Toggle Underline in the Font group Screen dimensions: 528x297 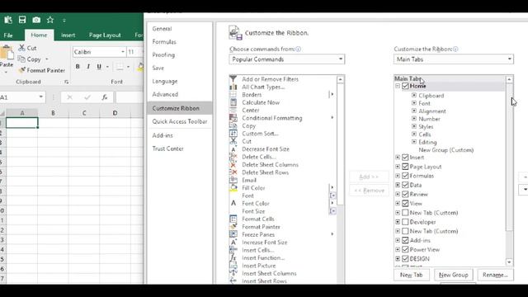pyautogui.click(x=99, y=67)
